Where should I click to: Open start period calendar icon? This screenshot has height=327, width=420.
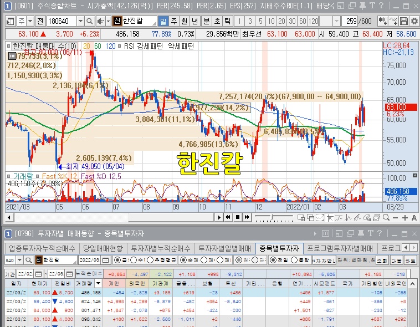38,274
